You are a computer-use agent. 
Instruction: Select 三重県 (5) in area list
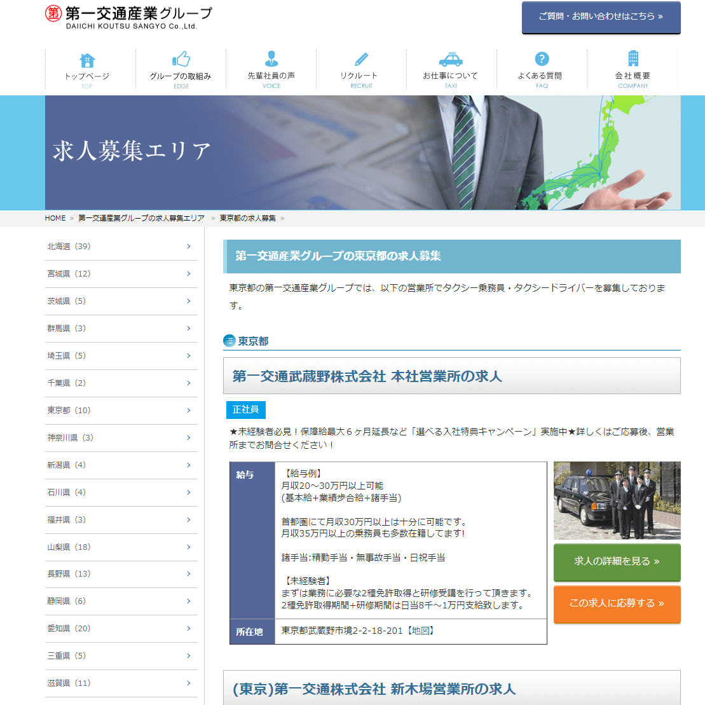(121, 657)
